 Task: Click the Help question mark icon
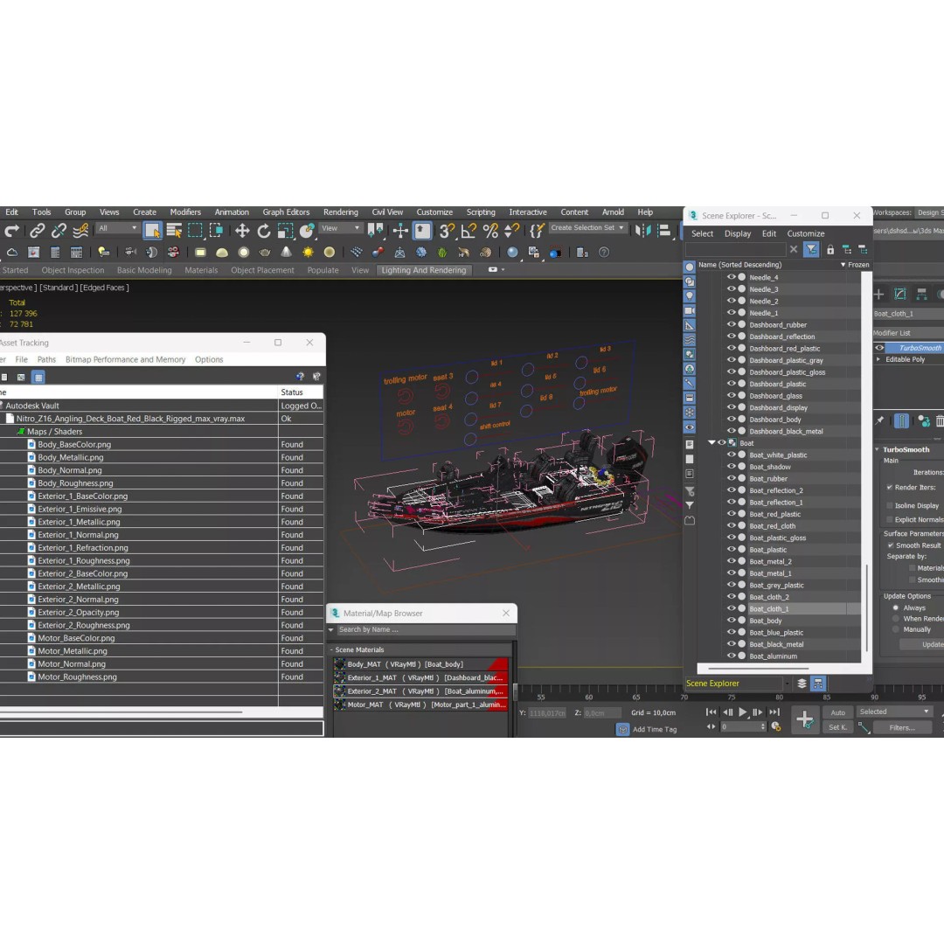[604, 253]
